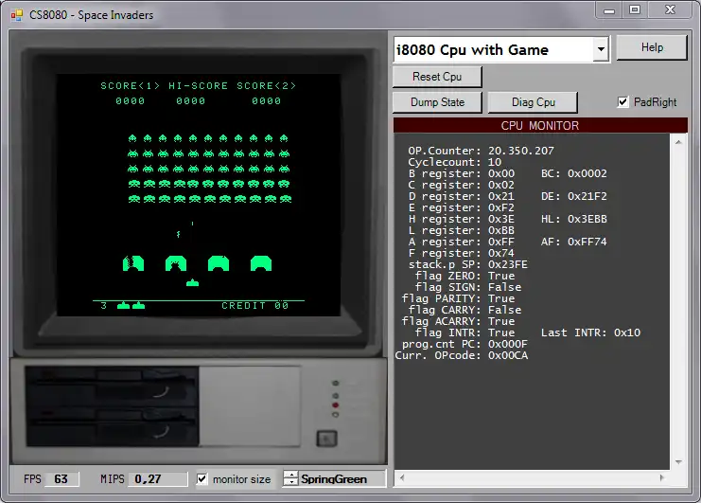701x503 pixels.
Task: Click the Help button
Action: [652, 47]
